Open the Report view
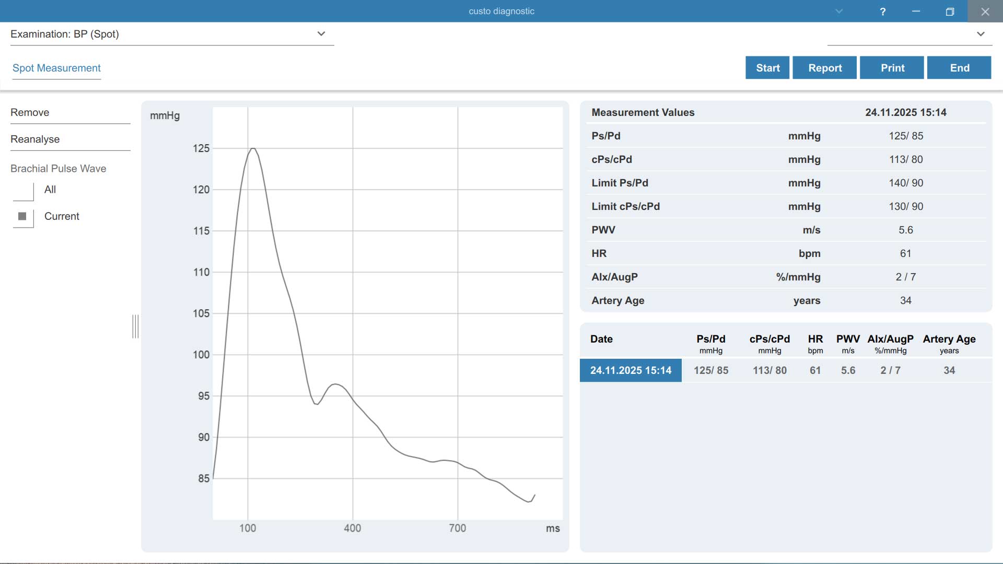Screen dimensions: 1003x564 (x=825, y=68)
